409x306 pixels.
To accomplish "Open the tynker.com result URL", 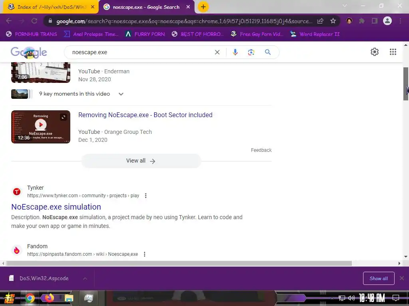I will [x=83, y=196].
